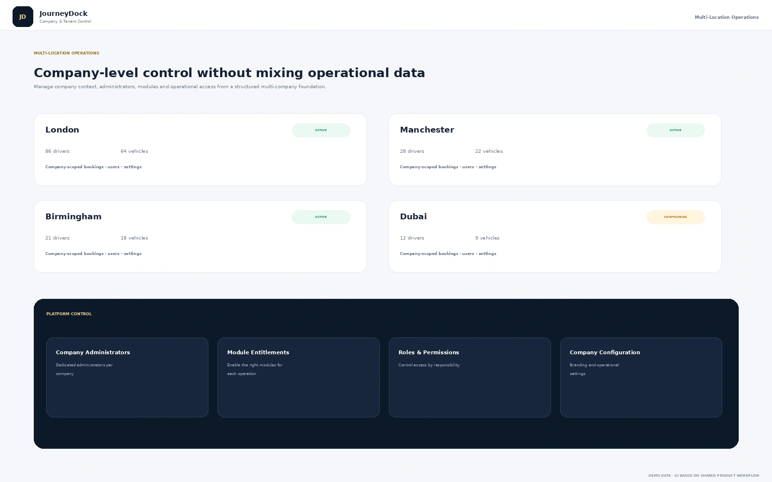Click "Manage company context" subtitle text
This screenshot has width=772, height=482.
click(x=180, y=87)
